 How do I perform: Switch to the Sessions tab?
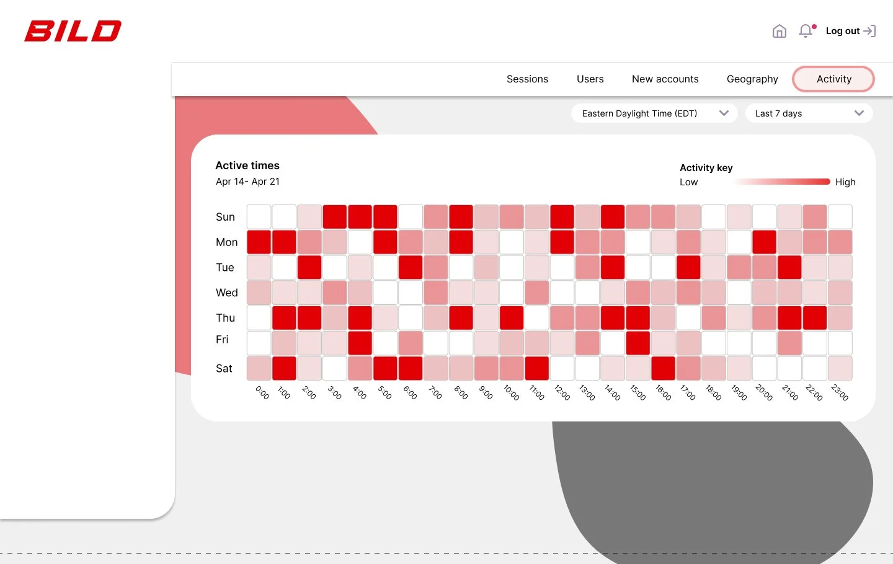click(527, 79)
